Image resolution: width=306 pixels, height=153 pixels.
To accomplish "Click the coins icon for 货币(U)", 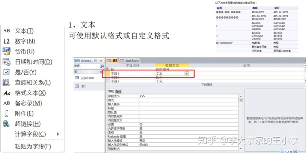I will pos(6,52).
